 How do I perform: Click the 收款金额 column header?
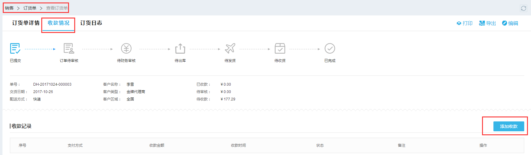[157, 145]
